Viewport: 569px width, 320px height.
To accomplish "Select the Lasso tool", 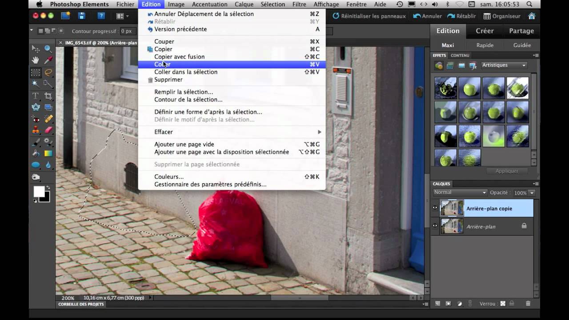I will (x=48, y=72).
